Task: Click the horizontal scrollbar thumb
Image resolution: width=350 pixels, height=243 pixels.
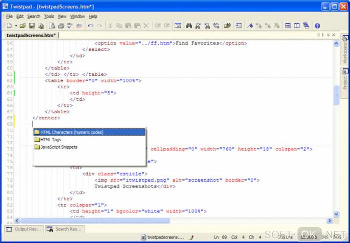Action: tap(95, 221)
